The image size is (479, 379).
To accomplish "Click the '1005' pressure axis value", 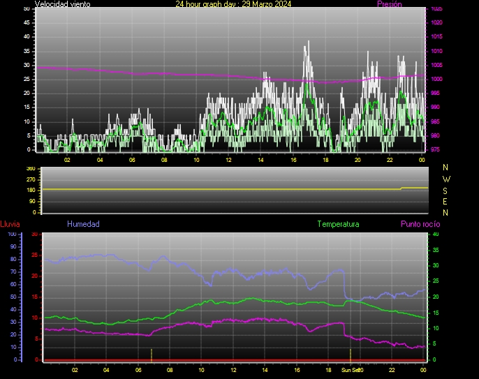I will pyautogui.click(x=436, y=65).
